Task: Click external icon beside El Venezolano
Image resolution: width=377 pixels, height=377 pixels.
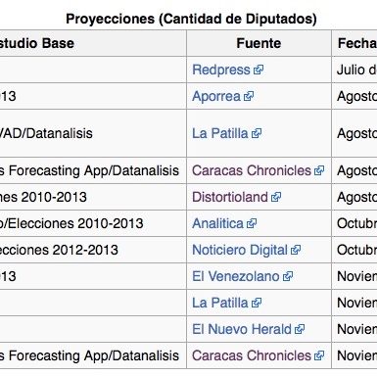Action: (x=288, y=276)
